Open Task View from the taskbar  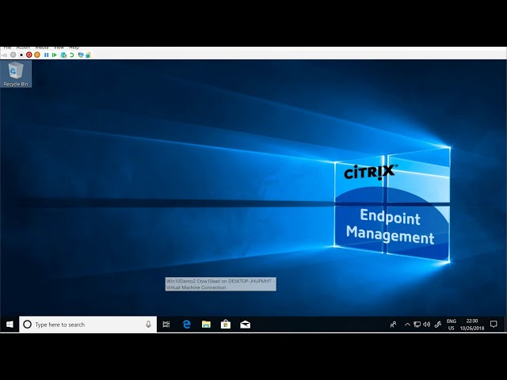pos(166,324)
